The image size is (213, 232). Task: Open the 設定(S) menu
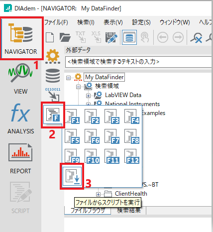(141, 22)
